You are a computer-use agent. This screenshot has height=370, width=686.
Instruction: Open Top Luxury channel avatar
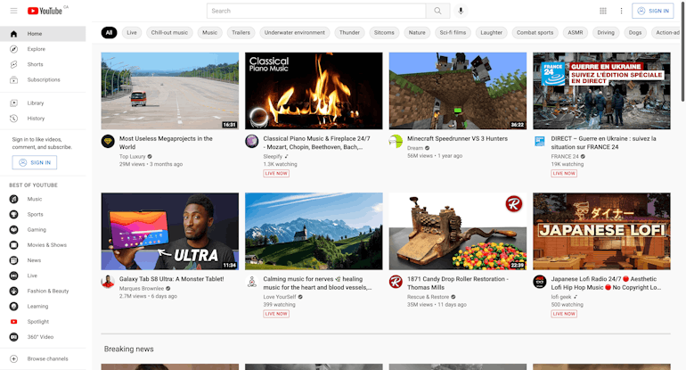pyautogui.click(x=108, y=142)
